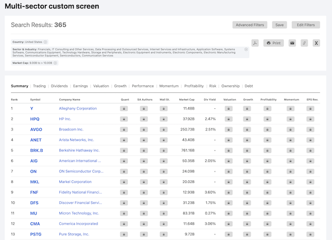Screen dimensions: 332x240
Task: Click locked Quant rating for Berkshire Hathaway
Action: pyautogui.click(x=124, y=150)
